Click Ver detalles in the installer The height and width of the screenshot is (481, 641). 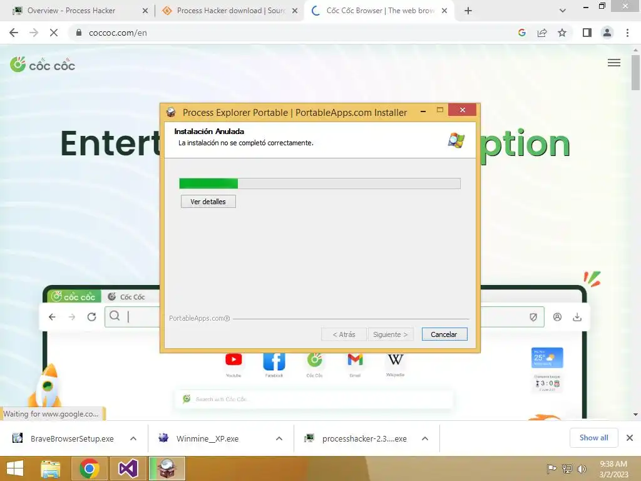[x=208, y=202]
